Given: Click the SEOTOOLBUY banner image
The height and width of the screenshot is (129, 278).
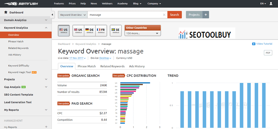Looking at the screenshot, I should pyautogui.click(x=207, y=33).
